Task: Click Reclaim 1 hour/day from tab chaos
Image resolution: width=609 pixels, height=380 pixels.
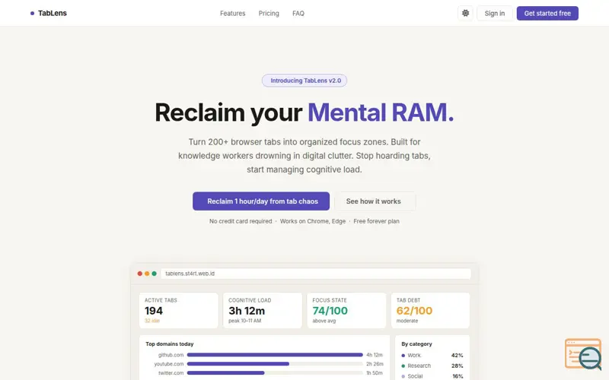Action: click(x=261, y=201)
